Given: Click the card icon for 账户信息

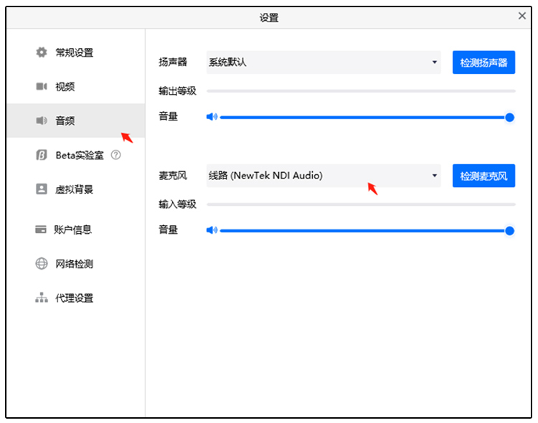Looking at the screenshot, I should coord(42,229).
